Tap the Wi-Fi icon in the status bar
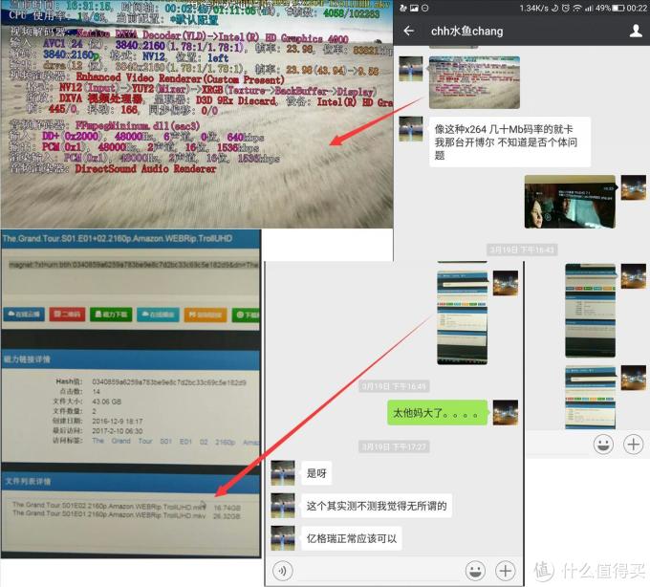This screenshot has height=587, width=650. pyautogui.click(x=577, y=8)
